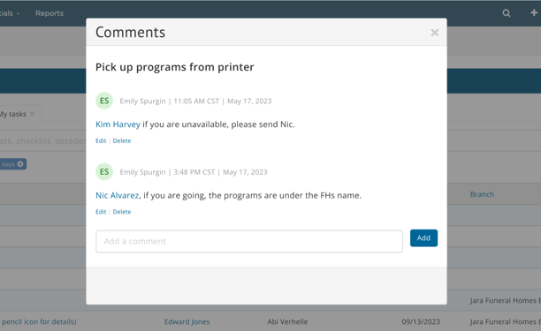541x331 pixels.
Task: Edit the comment mentioning Nic Alvarez
Action: [x=101, y=212]
